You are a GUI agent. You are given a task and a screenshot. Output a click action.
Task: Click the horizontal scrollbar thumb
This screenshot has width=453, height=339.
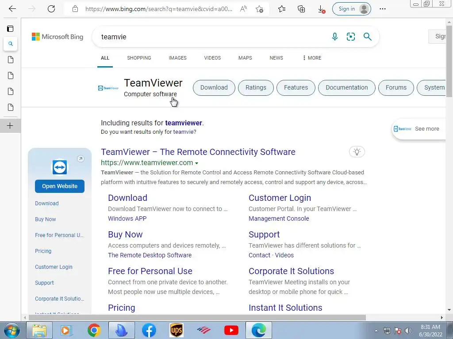[197, 317]
